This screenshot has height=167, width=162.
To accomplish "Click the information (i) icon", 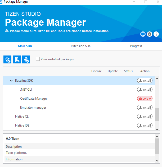I will [x=156, y=34].
